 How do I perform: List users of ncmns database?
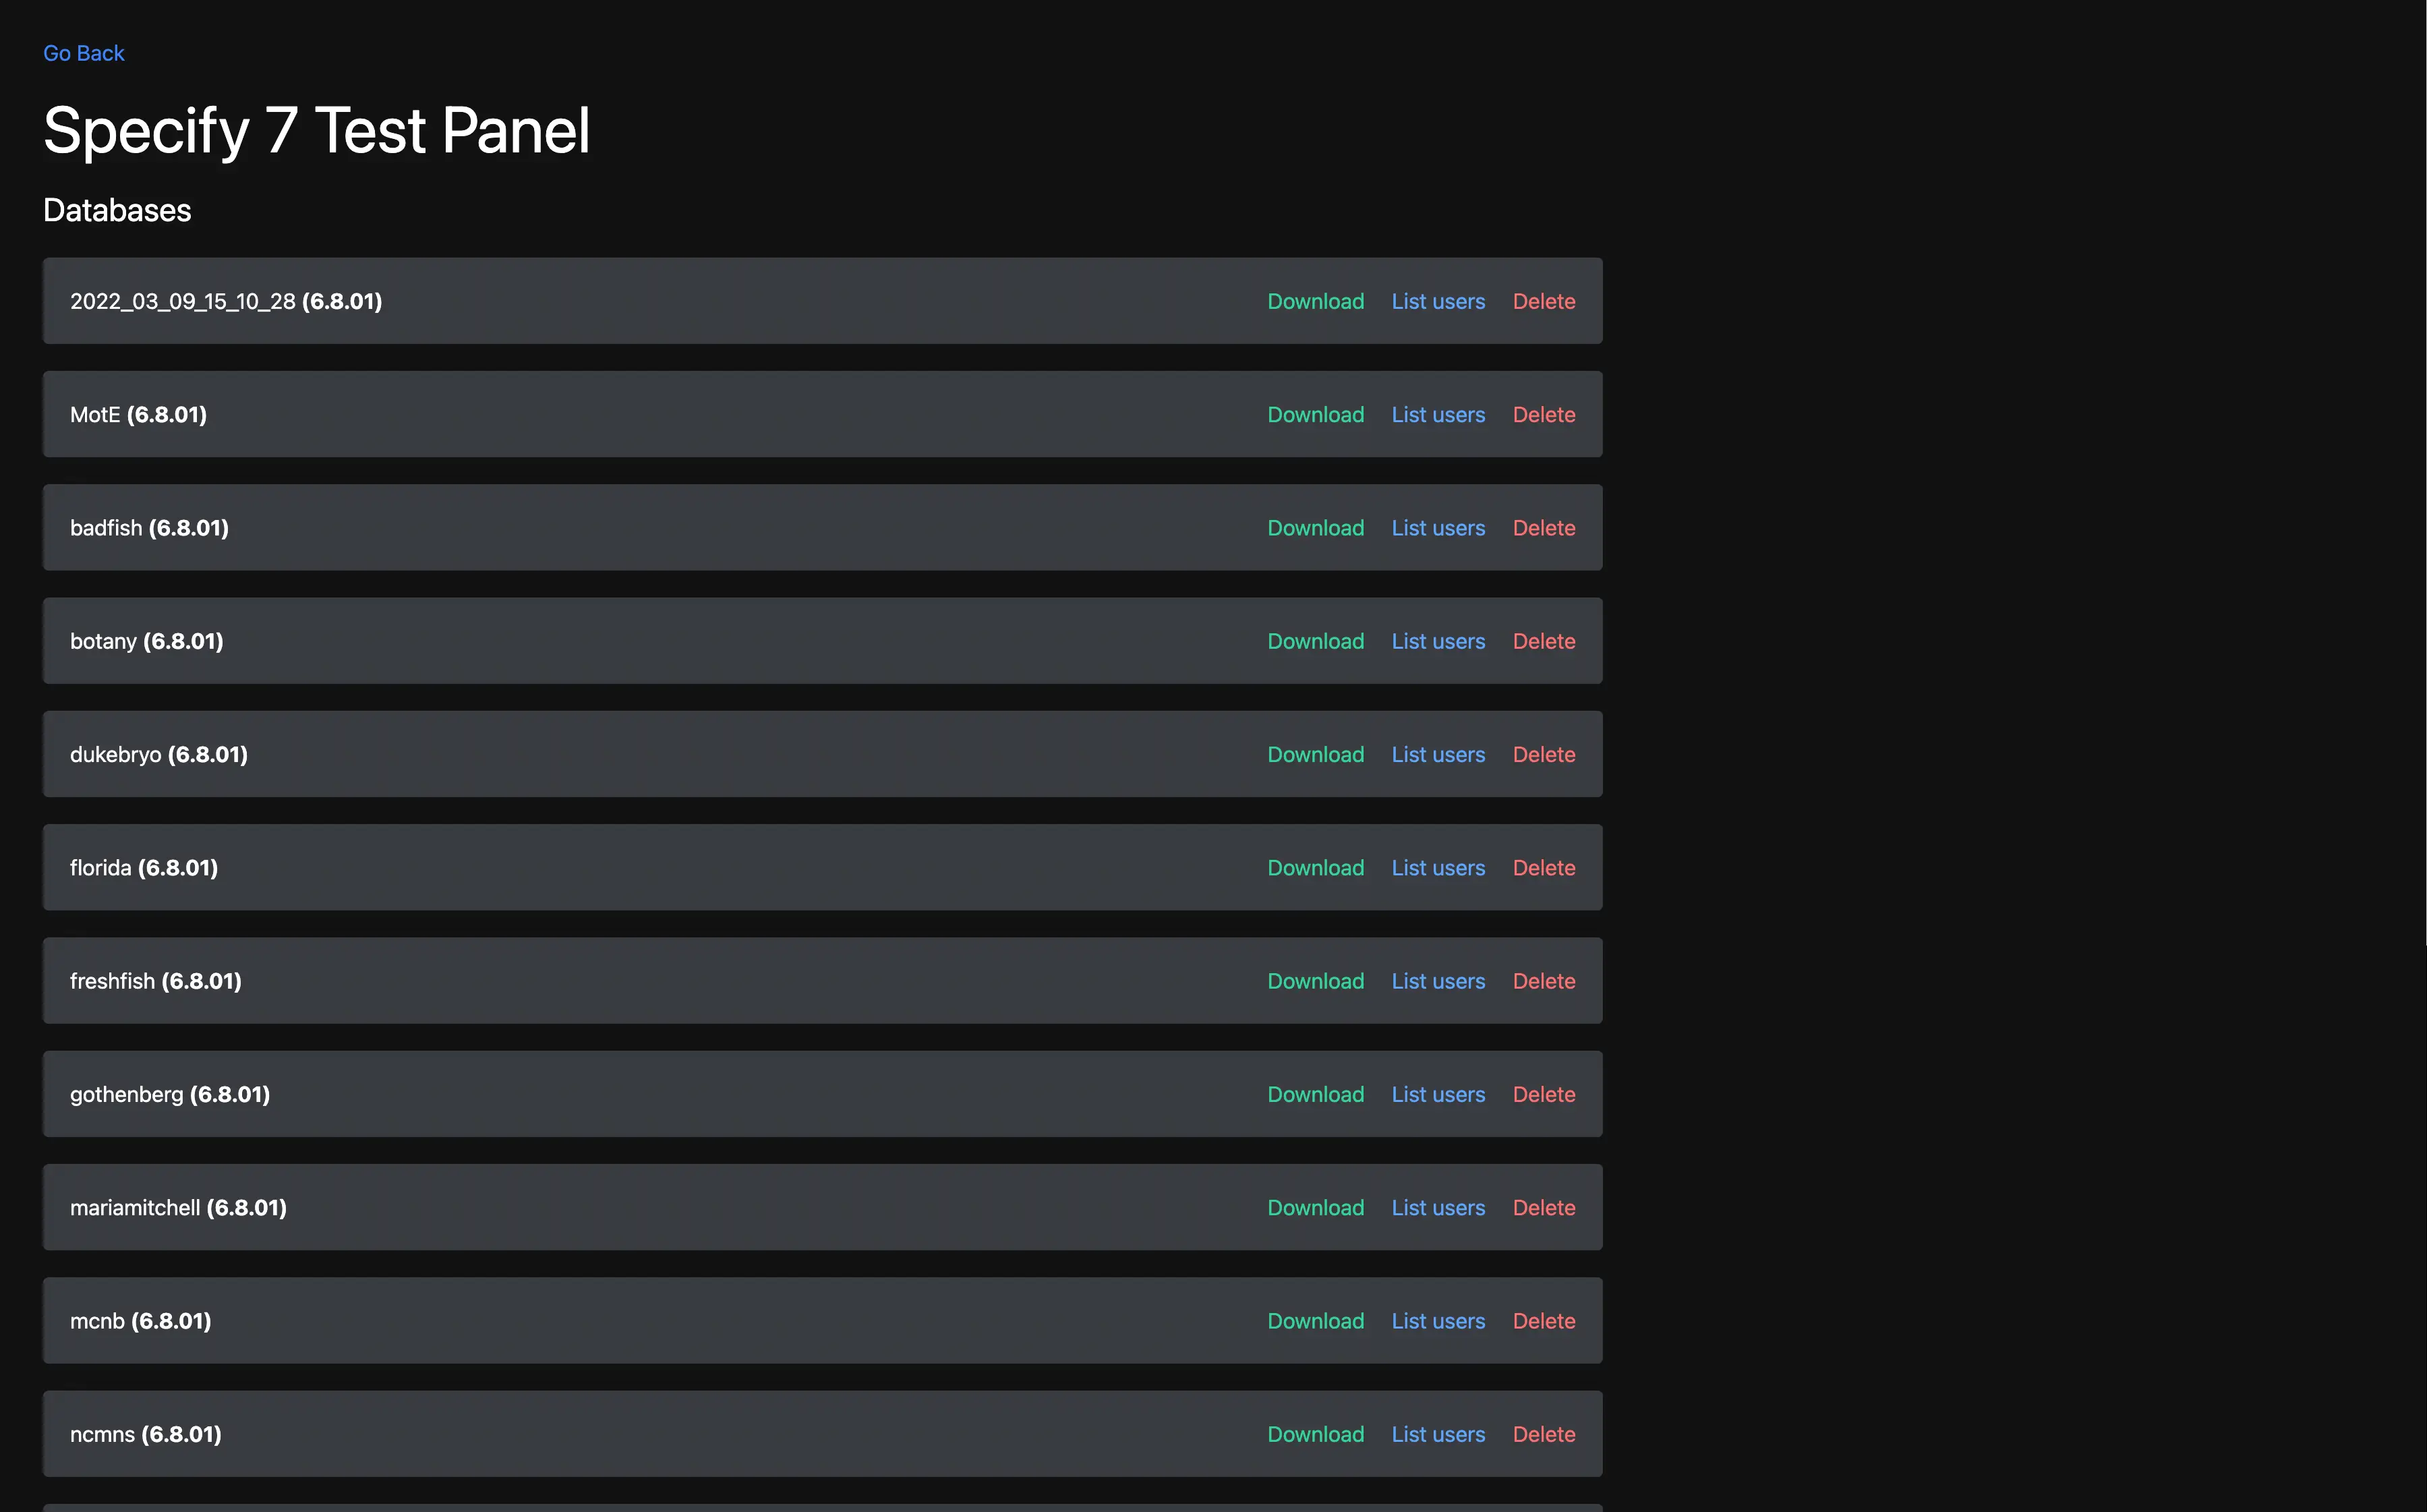pos(1437,1434)
